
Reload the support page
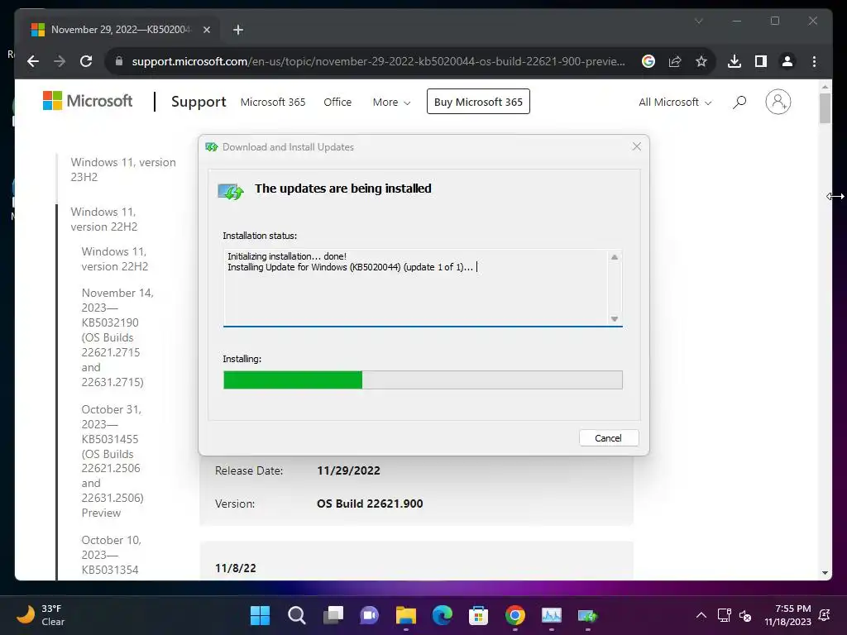click(x=86, y=61)
